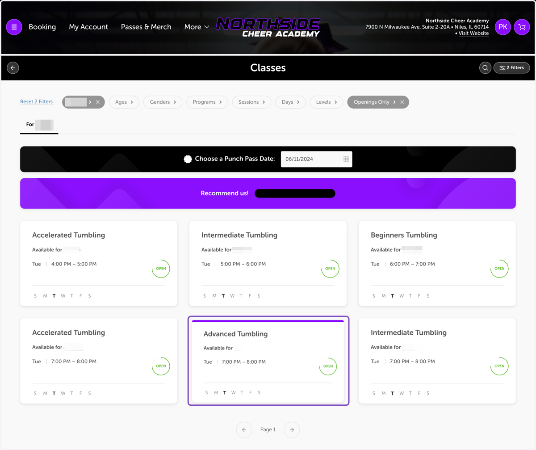Open the shopping cart

click(522, 27)
